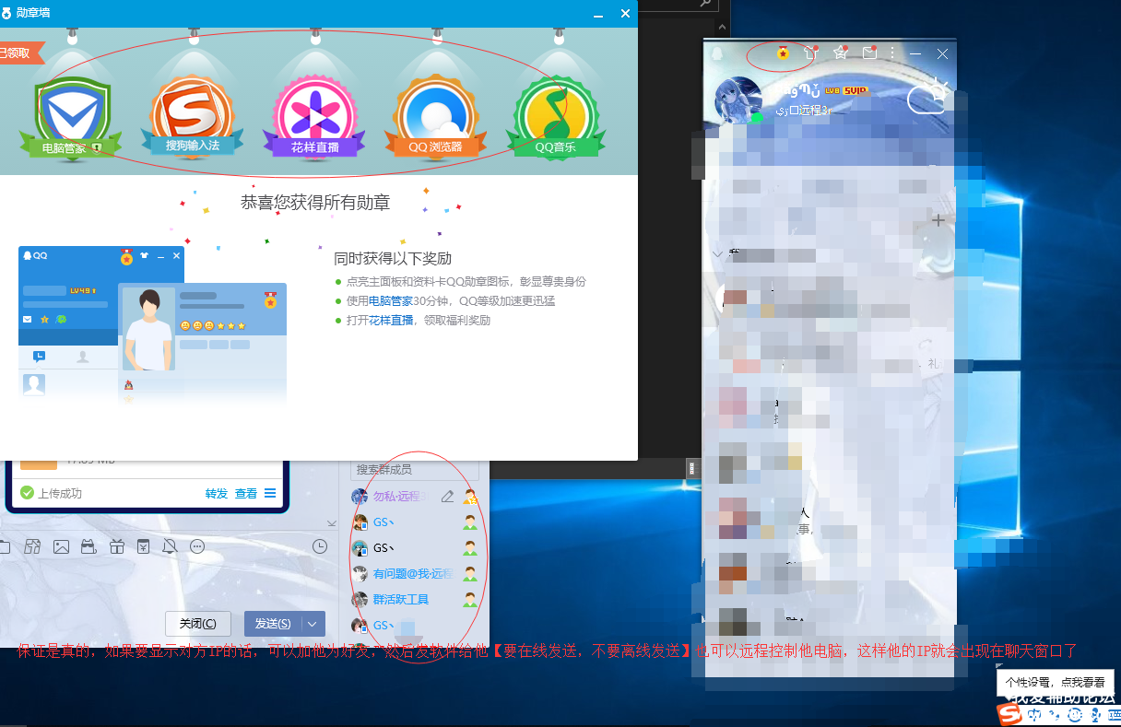Open the file options menu icon beside 查看

270,493
